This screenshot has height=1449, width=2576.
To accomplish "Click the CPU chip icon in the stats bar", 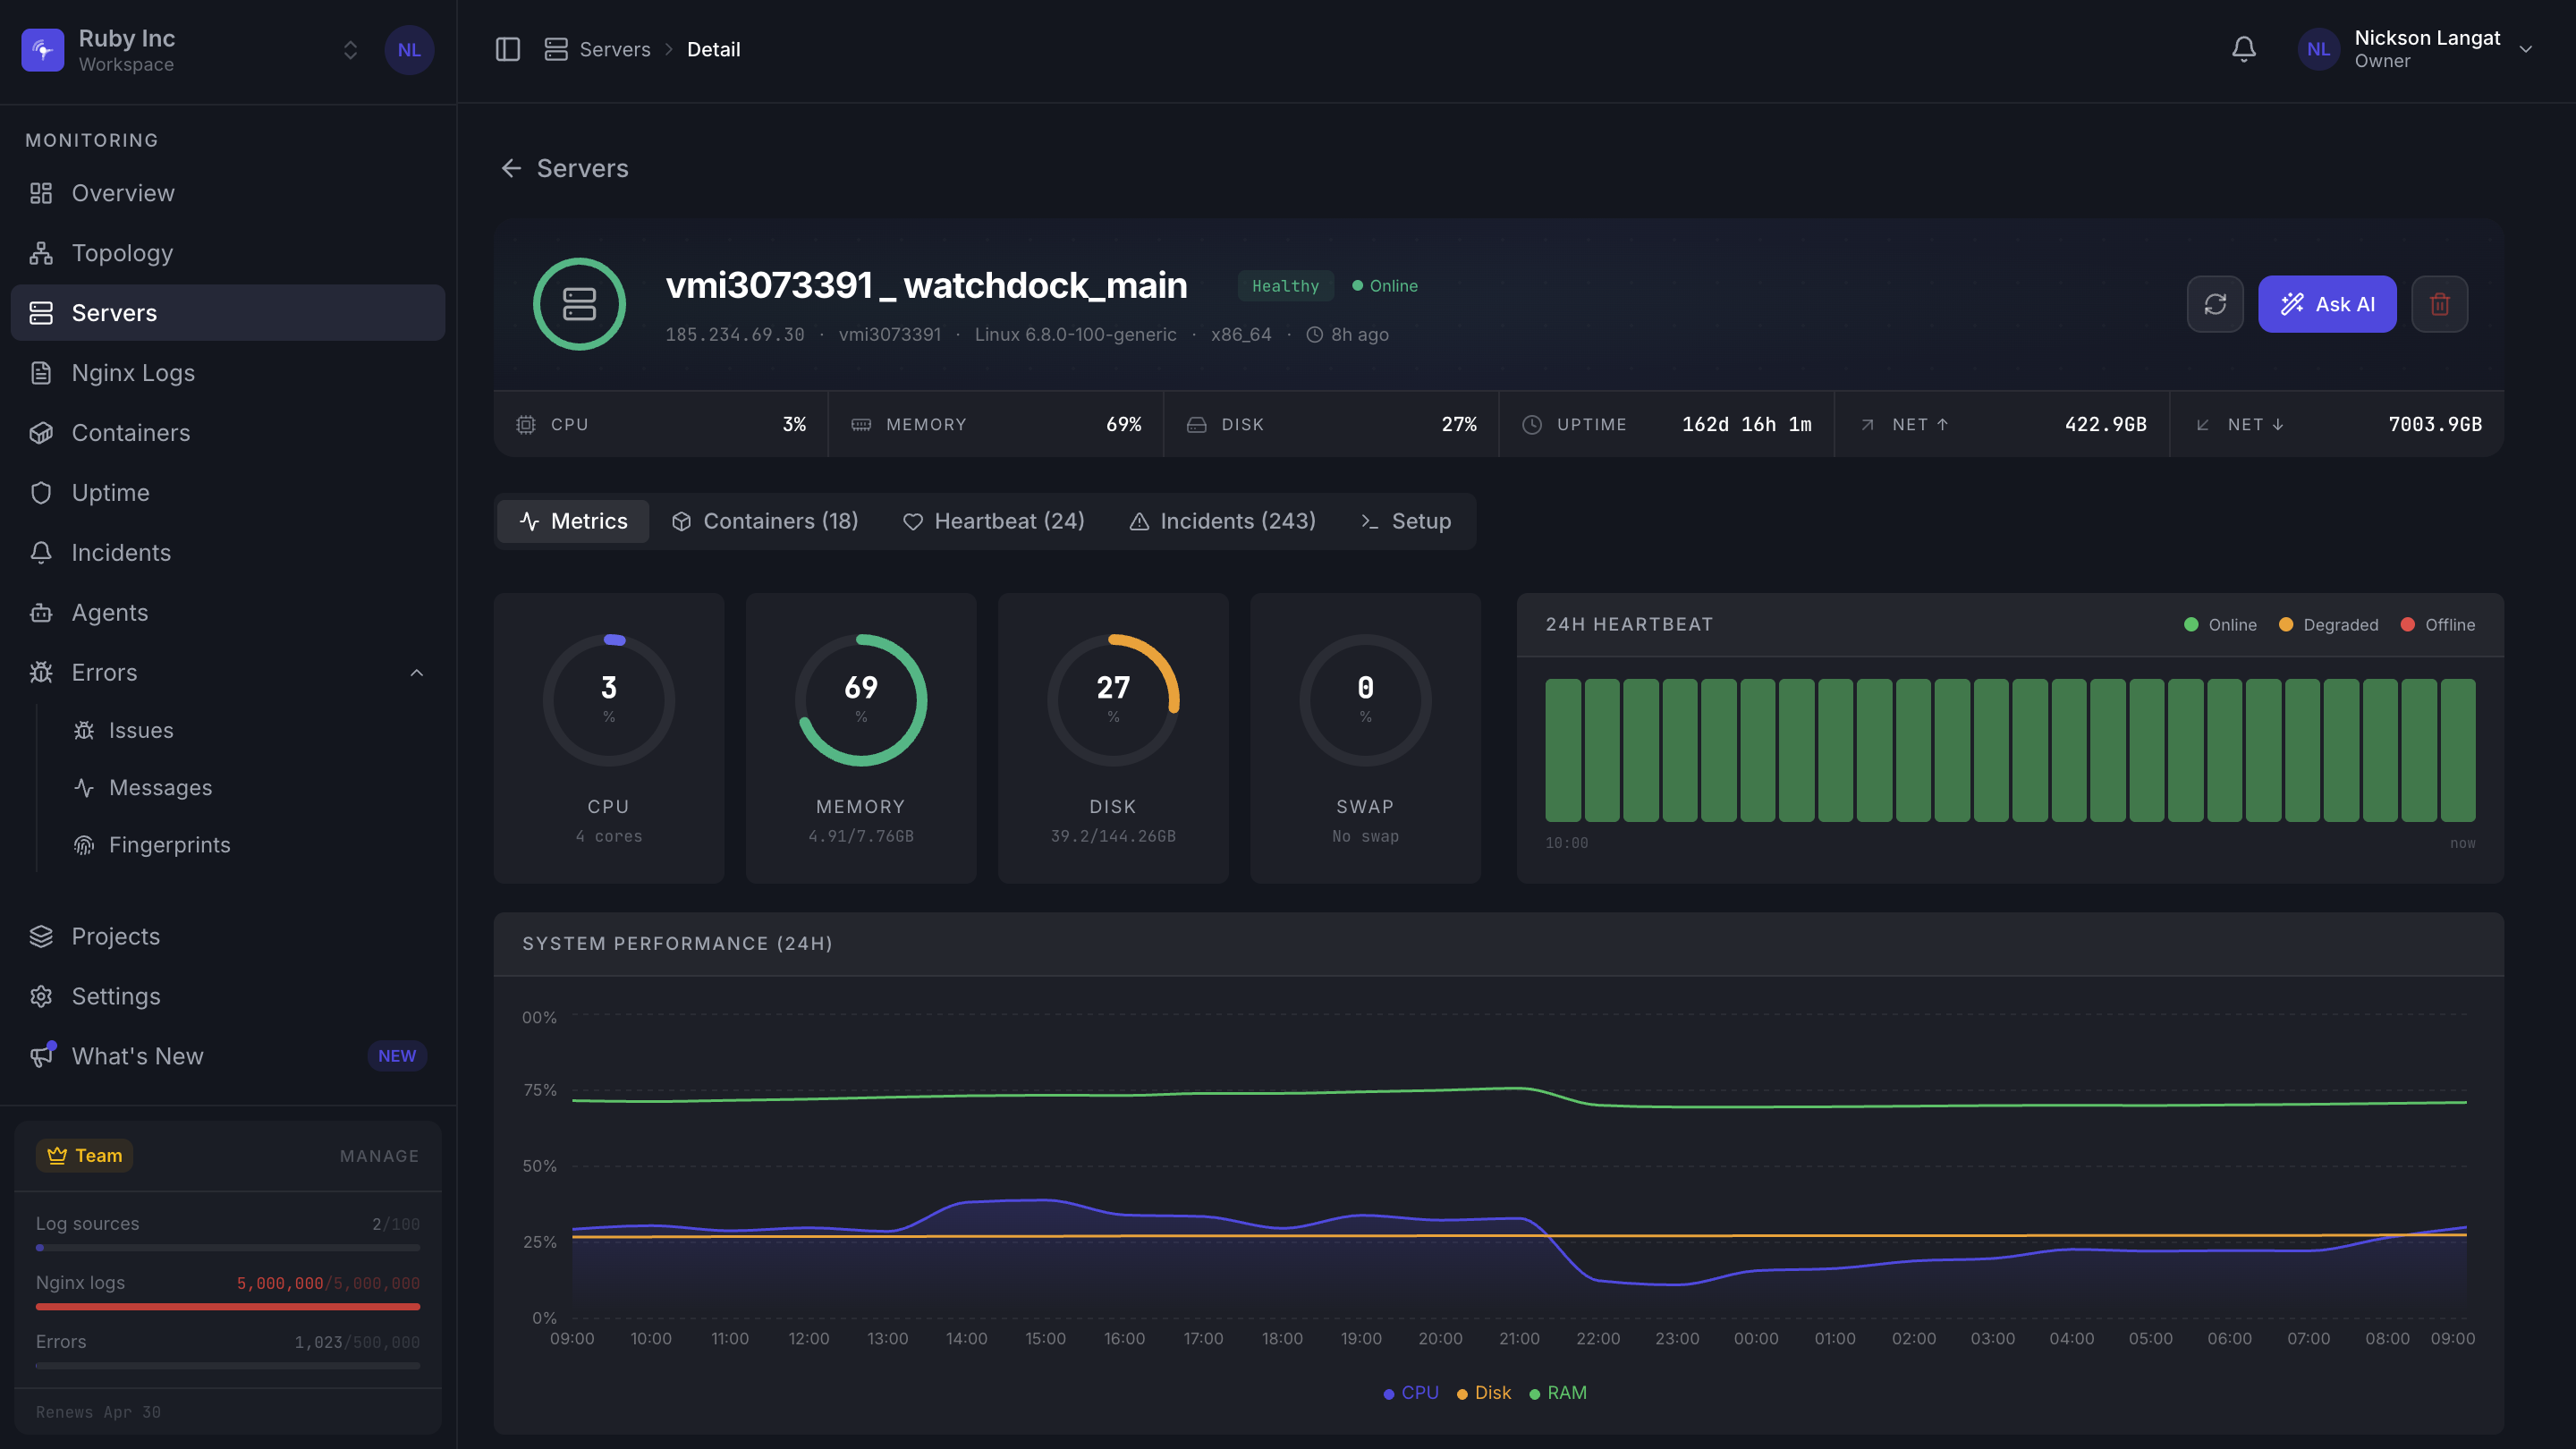I will 526,425.
